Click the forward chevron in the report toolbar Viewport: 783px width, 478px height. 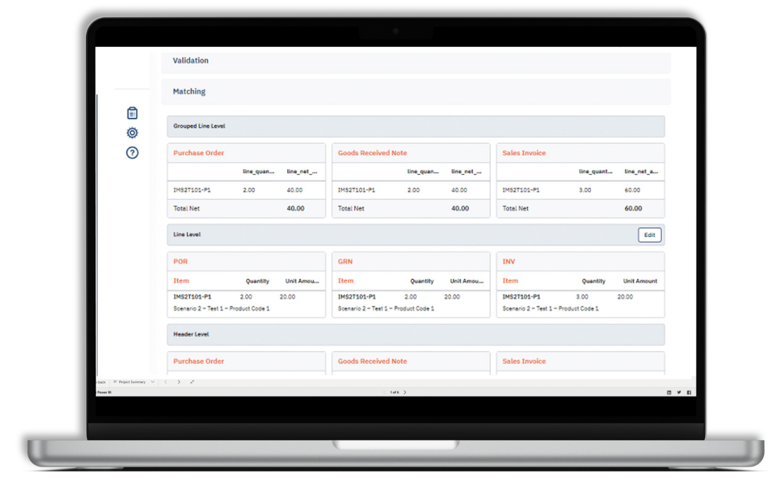pyautogui.click(x=179, y=382)
